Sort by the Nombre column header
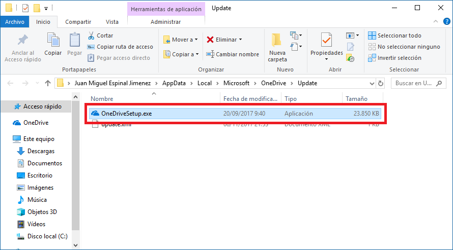This screenshot has height=250, width=453. (x=102, y=99)
